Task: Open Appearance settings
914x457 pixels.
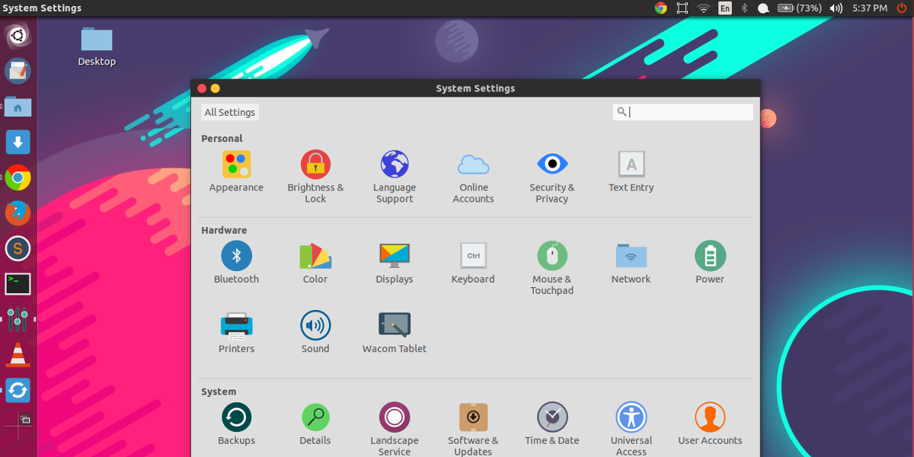Action: click(236, 171)
